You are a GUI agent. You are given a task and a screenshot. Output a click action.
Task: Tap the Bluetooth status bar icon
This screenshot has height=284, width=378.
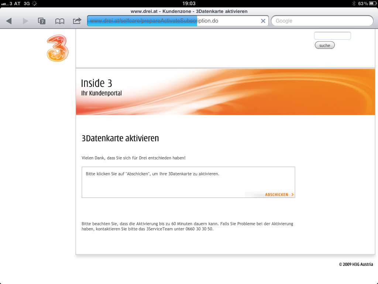coord(354,4)
